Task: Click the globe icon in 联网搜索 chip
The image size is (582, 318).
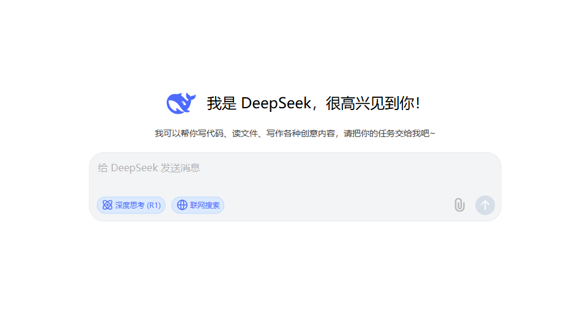Action: [x=182, y=205]
